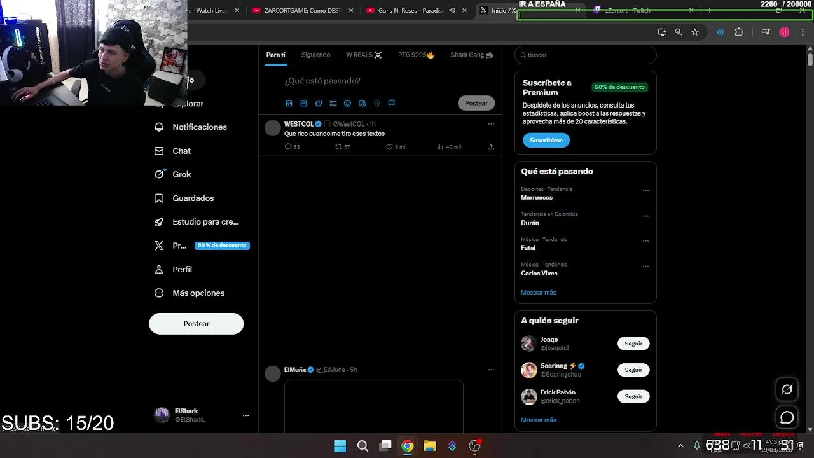
Task: Open the floating messages chat bubble
Action: (787, 418)
